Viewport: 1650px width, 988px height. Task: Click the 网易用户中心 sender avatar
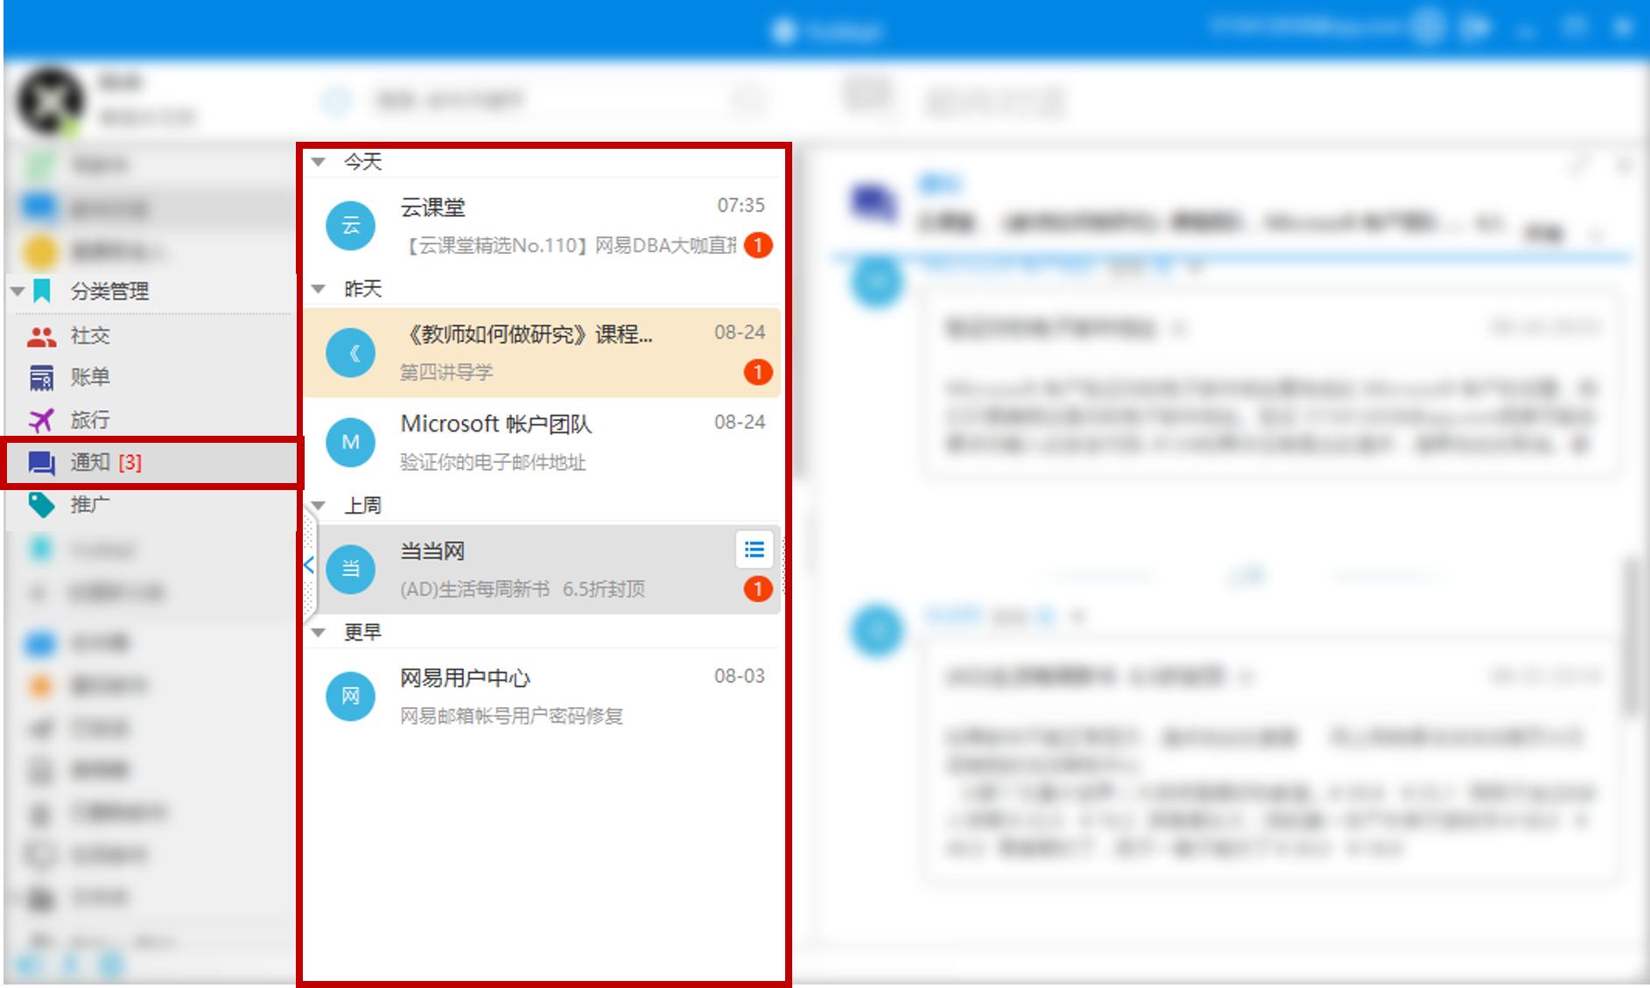coord(350,696)
